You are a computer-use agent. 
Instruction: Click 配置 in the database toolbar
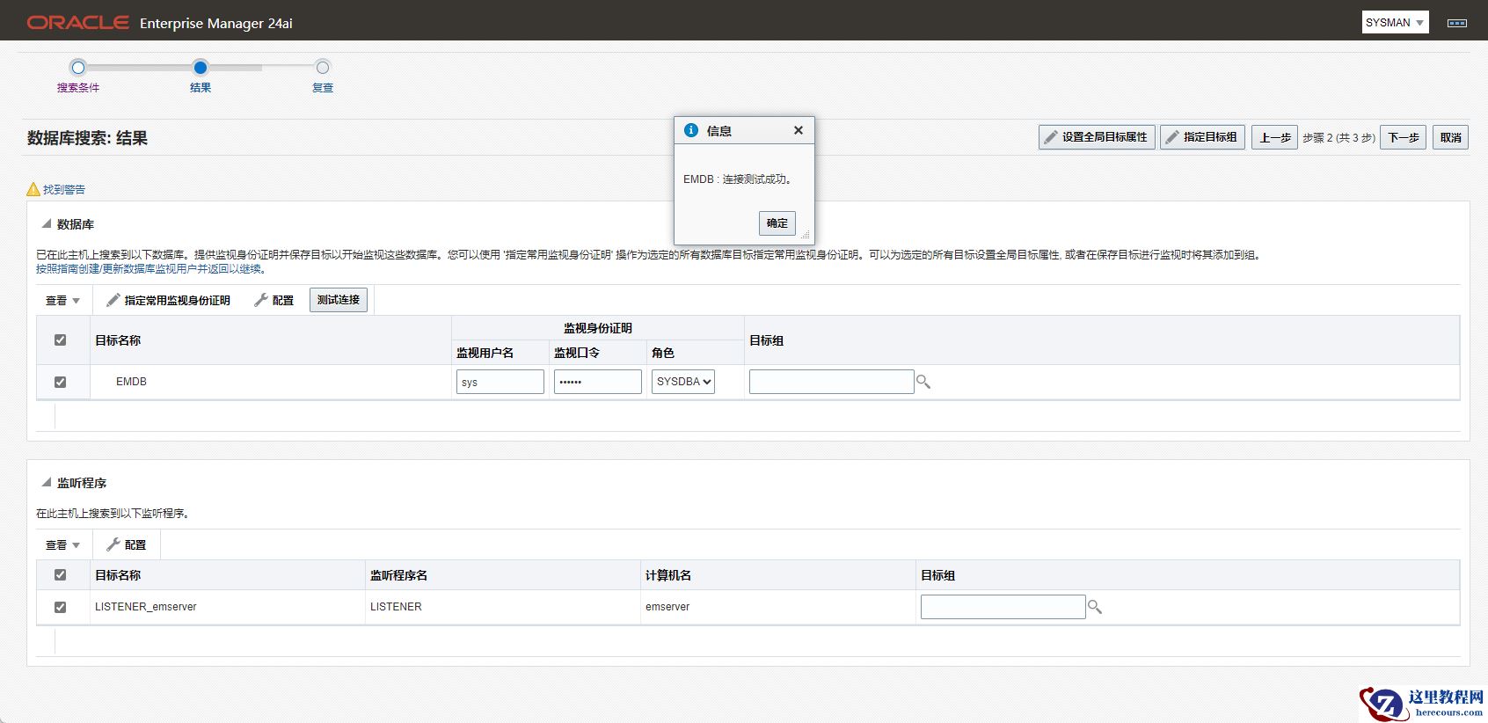pos(274,300)
